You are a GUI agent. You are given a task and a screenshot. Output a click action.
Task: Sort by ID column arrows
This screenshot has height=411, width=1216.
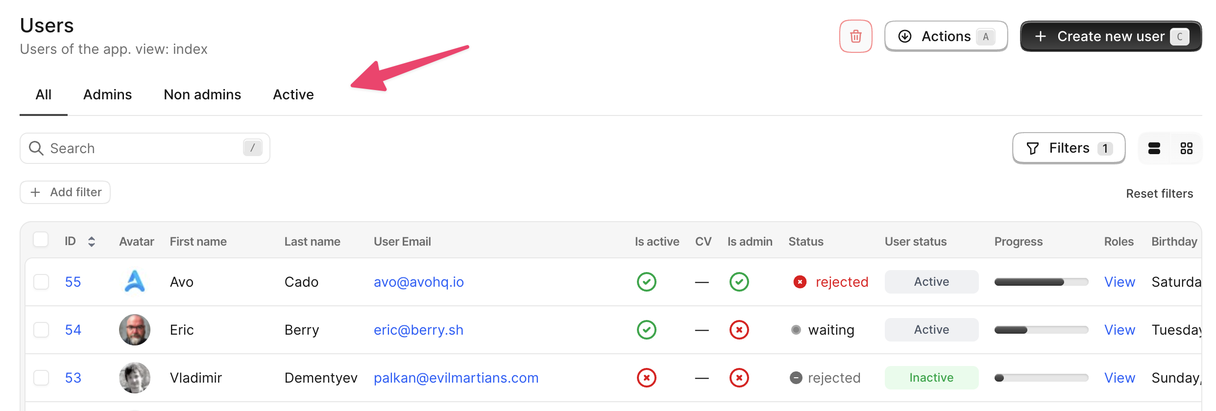[x=92, y=241]
